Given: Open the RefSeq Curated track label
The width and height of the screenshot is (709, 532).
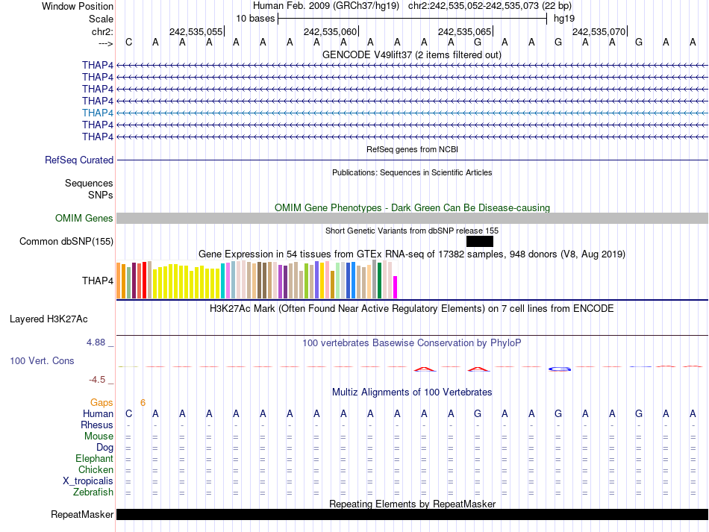Looking at the screenshot, I should (79, 160).
